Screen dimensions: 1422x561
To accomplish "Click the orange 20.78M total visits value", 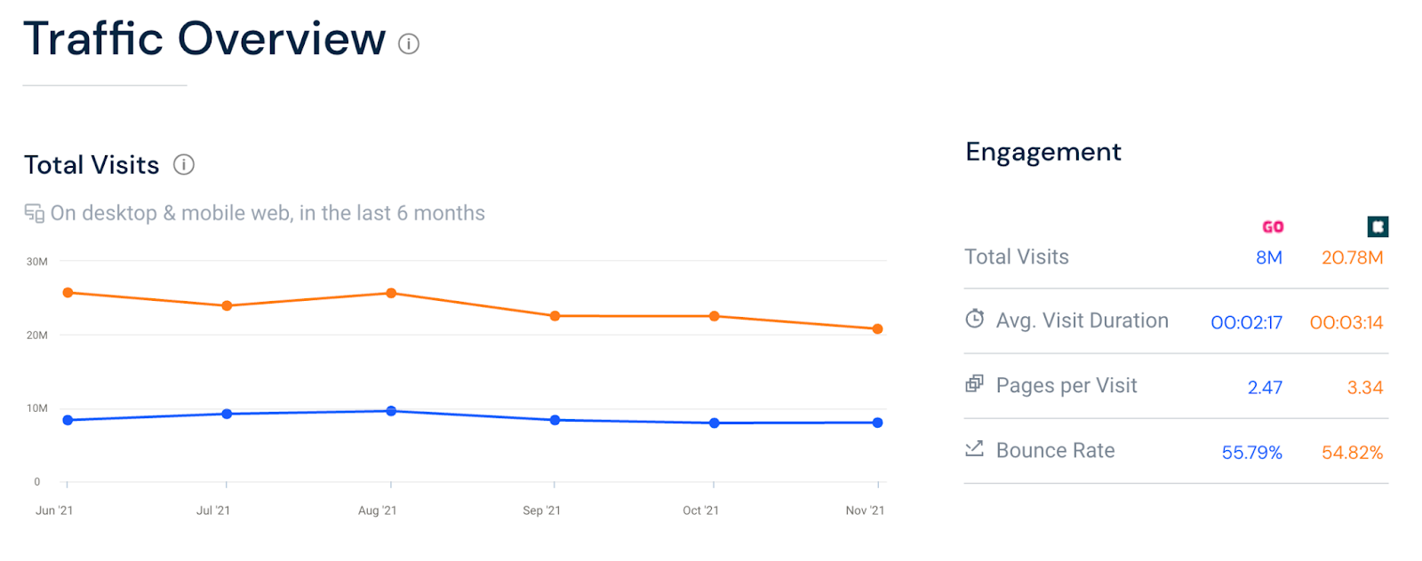I will click(x=1352, y=257).
